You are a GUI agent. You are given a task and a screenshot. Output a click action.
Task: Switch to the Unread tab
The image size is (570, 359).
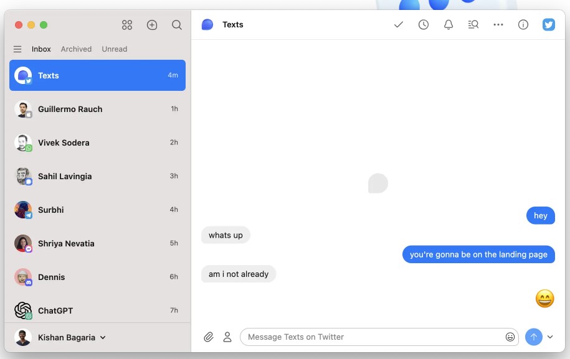[x=115, y=49]
